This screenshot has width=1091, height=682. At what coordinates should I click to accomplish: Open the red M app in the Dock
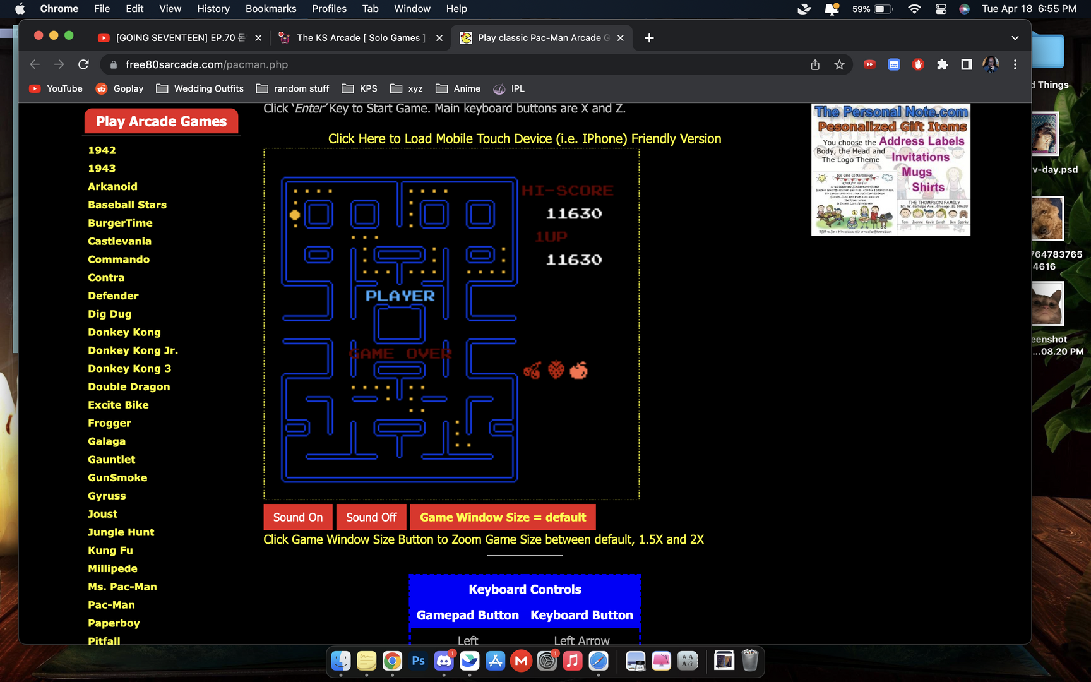tap(521, 661)
